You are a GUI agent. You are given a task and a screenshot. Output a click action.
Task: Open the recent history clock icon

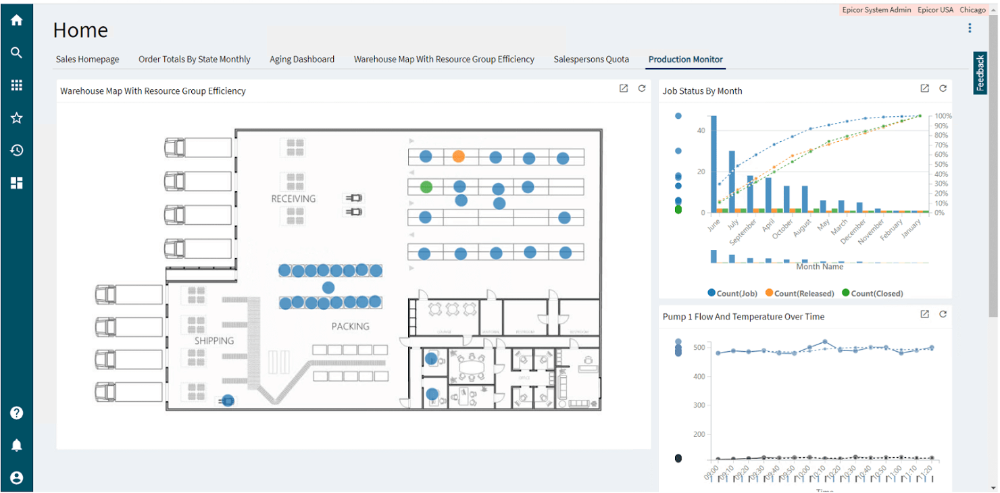pyautogui.click(x=16, y=151)
